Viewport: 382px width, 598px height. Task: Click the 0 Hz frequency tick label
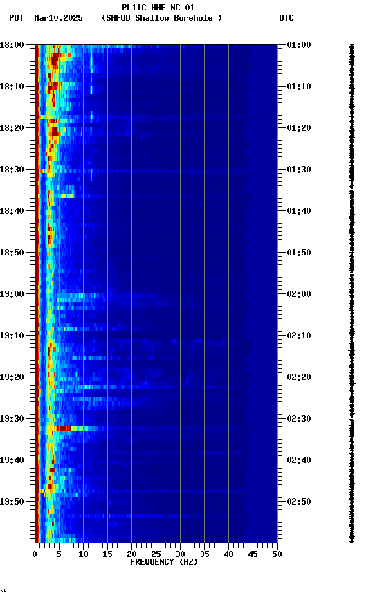(35, 554)
